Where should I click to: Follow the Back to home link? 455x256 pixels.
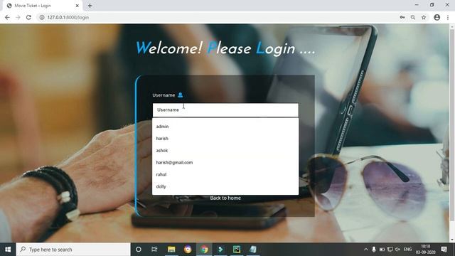225,198
